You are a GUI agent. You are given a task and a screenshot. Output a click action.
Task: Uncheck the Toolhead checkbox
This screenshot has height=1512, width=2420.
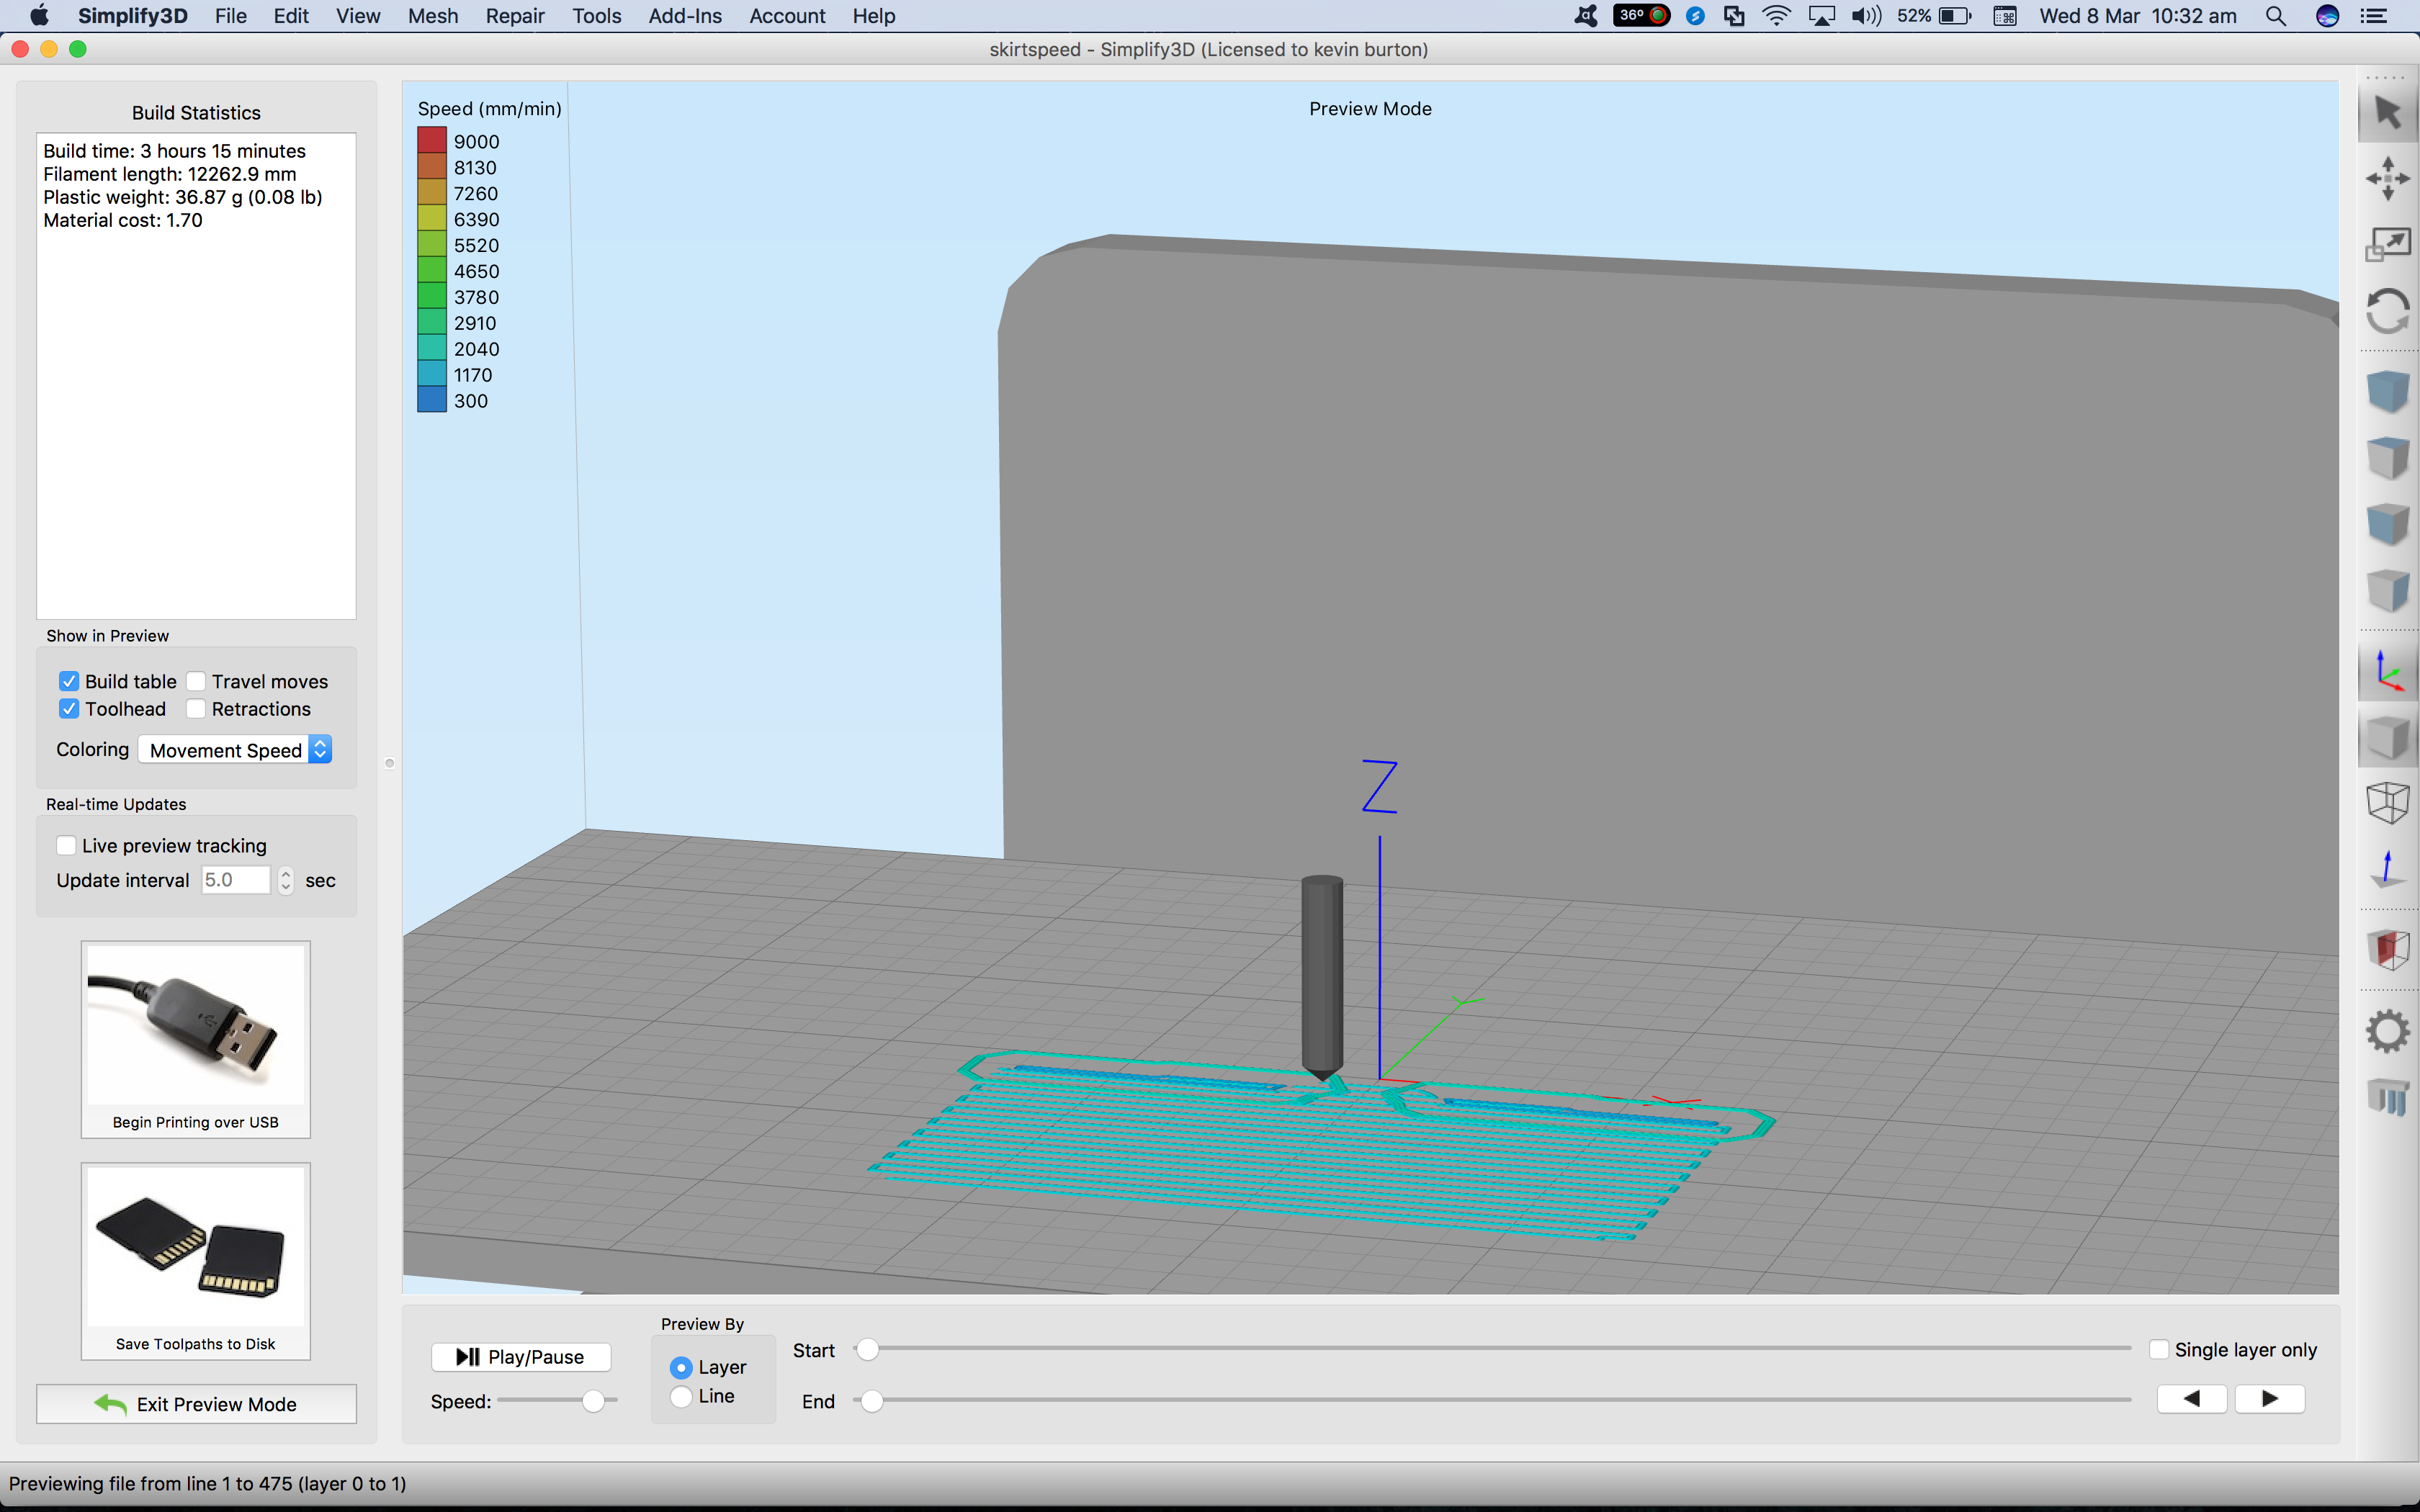[69, 709]
